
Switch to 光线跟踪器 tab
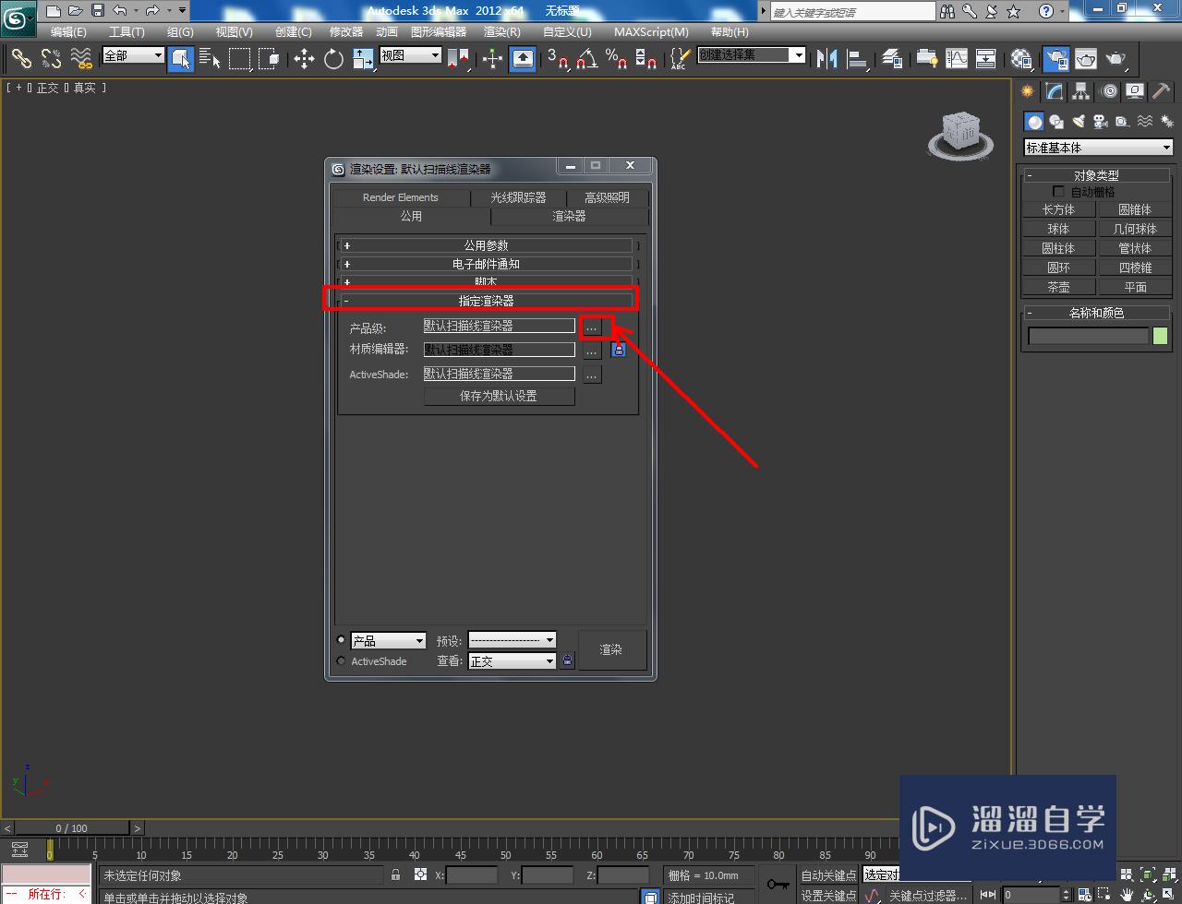518,197
